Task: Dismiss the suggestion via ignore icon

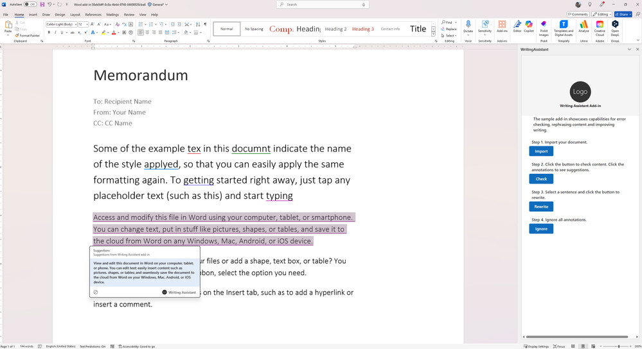Action: 96,292
